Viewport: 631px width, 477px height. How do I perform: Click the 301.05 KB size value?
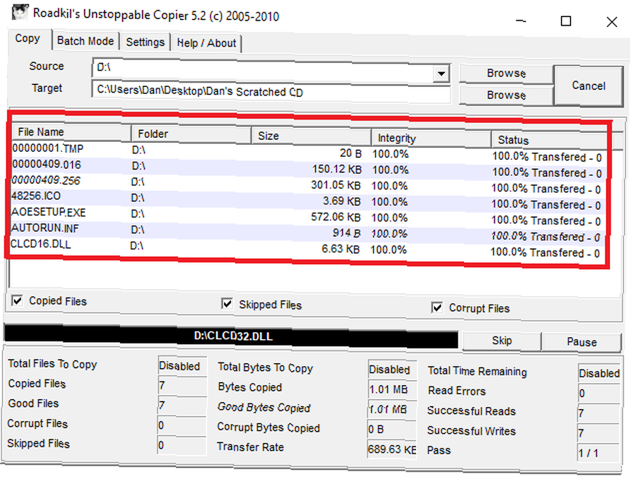(336, 185)
